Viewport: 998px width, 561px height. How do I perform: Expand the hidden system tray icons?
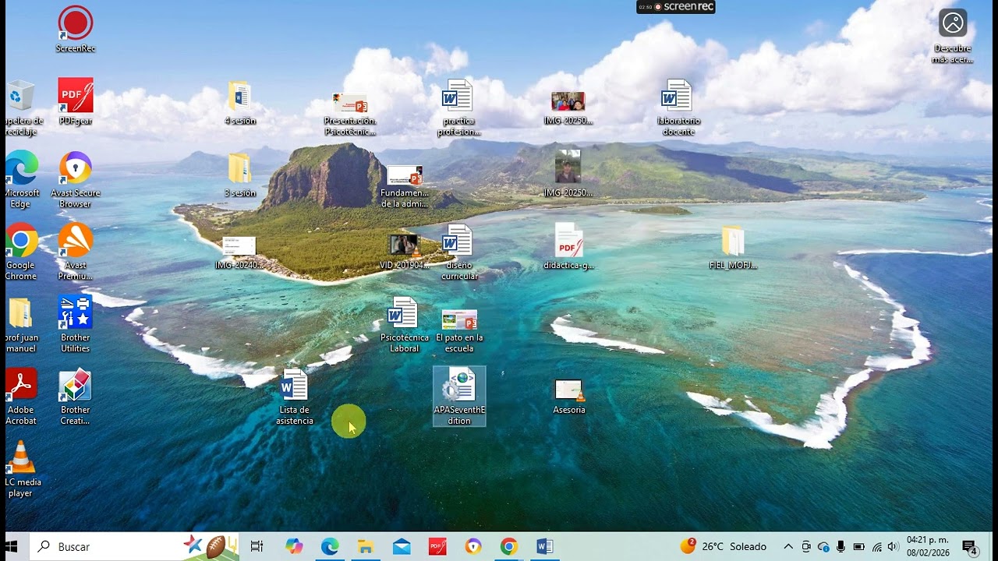[x=788, y=546]
